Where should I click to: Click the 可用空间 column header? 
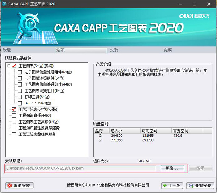(156, 131)
